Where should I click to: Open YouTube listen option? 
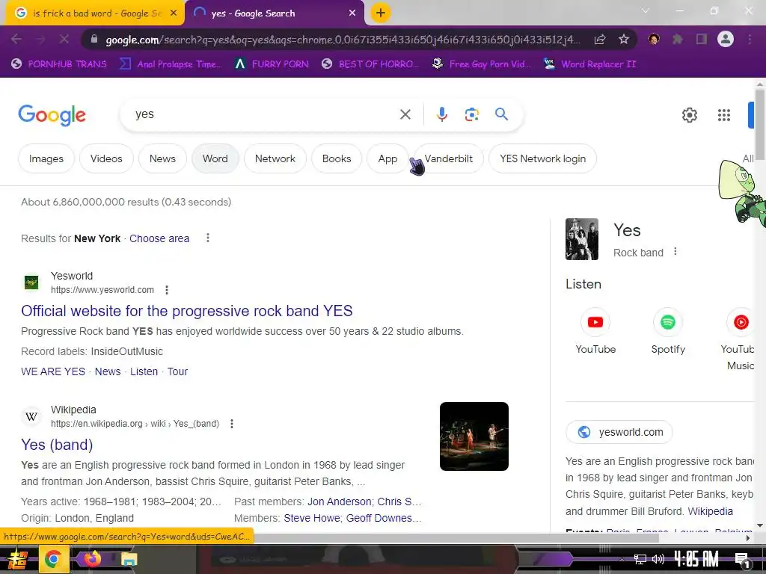click(595, 331)
